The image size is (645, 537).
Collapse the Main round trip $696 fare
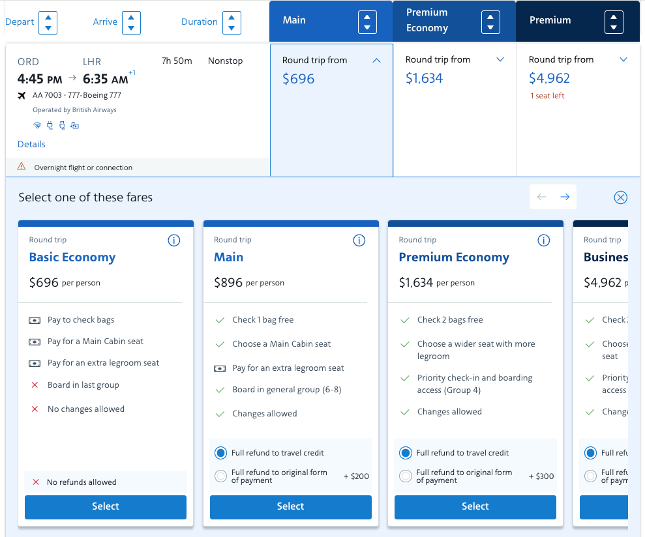pos(376,61)
